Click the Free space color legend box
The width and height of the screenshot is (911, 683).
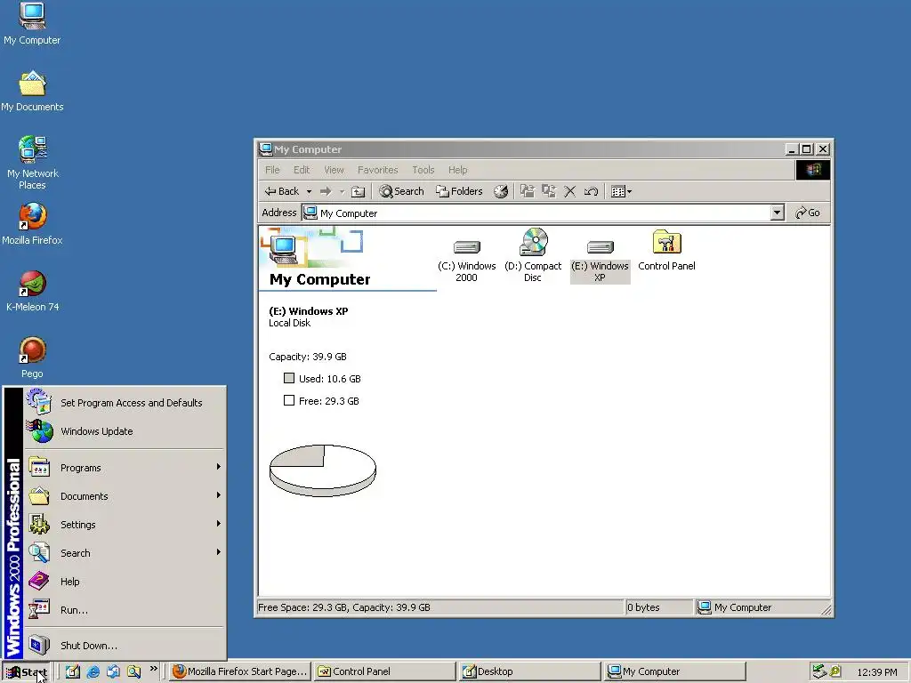click(x=289, y=400)
